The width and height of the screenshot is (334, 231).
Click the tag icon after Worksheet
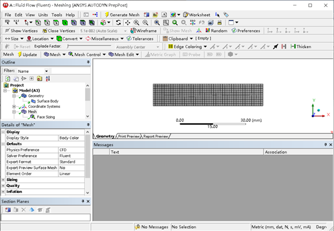pyautogui.click(x=226, y=14)
